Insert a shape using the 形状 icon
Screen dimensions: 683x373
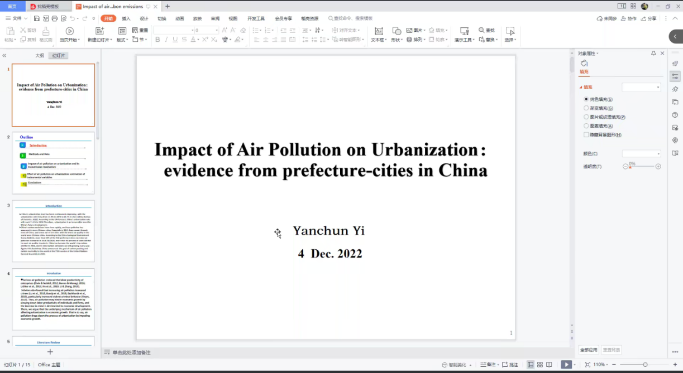point(396,31)
